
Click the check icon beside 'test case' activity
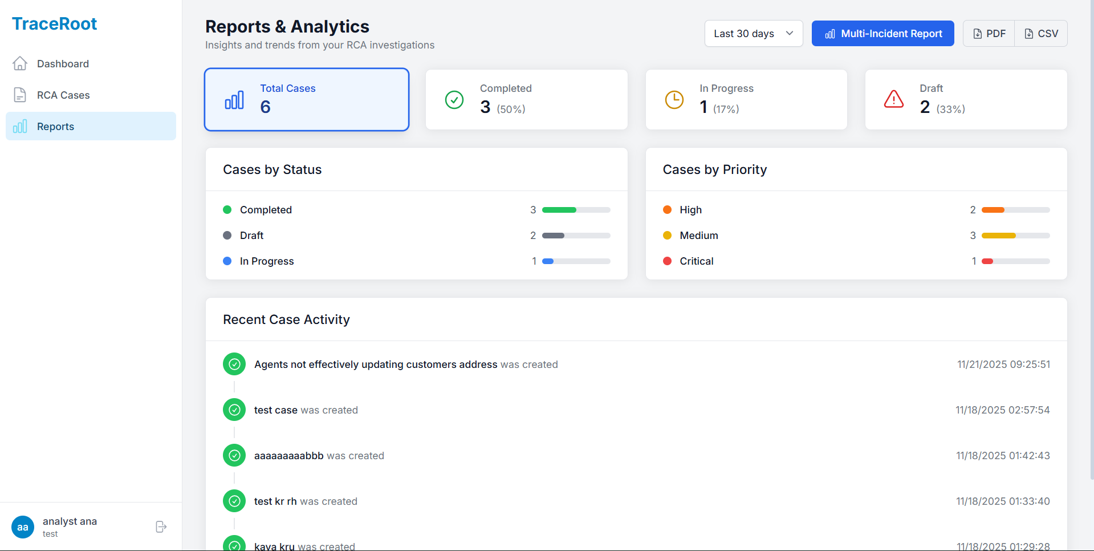point(234,410)
